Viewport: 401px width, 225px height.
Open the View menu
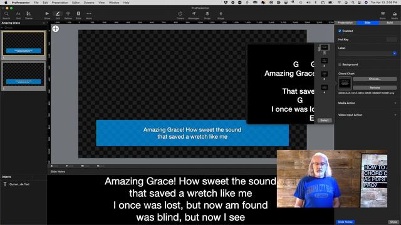click(x=102, y=2)
